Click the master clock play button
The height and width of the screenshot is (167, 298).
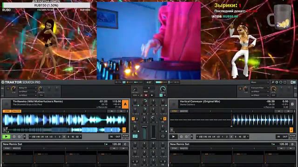152,95
